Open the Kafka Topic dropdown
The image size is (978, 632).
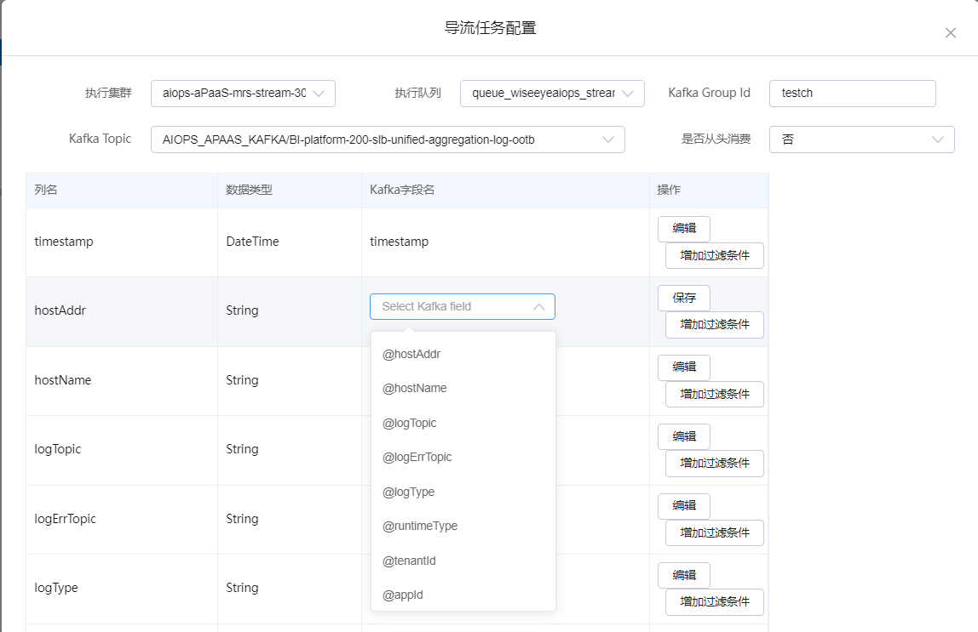coord(388,139)
